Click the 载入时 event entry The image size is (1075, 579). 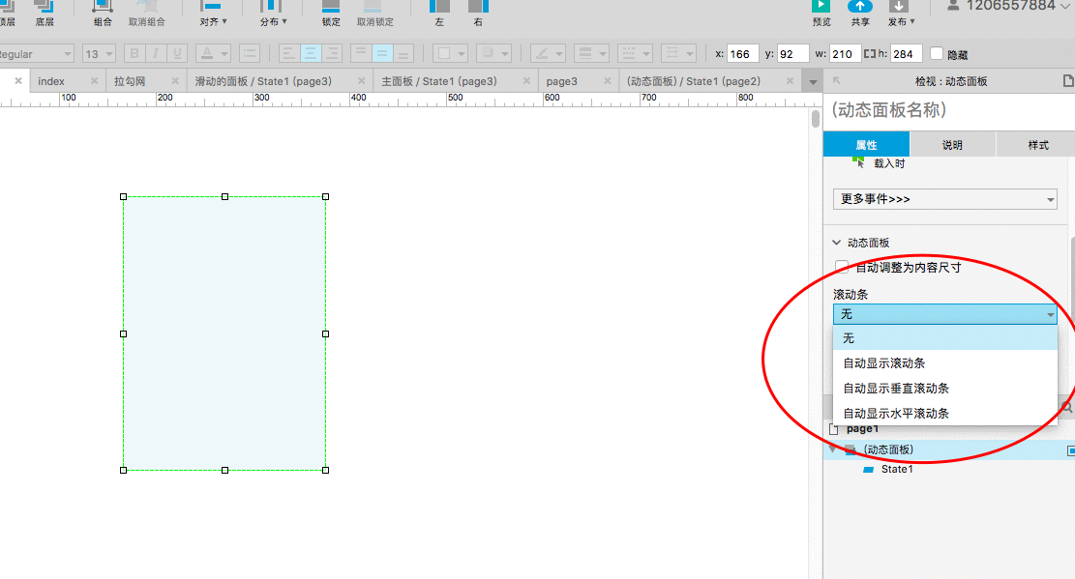(889, 163)
